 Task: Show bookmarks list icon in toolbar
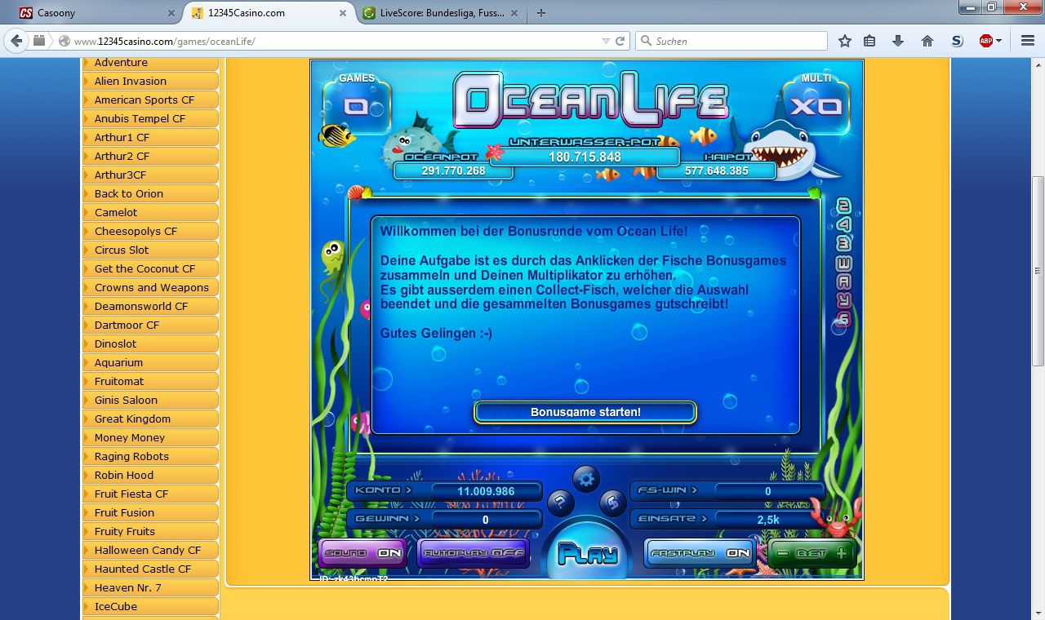[x=869, y=41]
